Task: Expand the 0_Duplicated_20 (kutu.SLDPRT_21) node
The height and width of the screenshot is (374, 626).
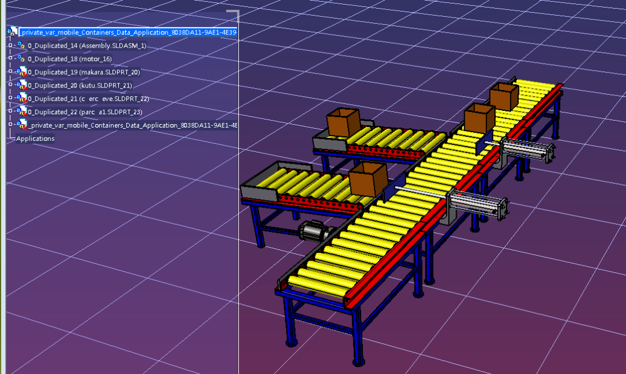Action: pyautogui.click(x=10, y=85)
